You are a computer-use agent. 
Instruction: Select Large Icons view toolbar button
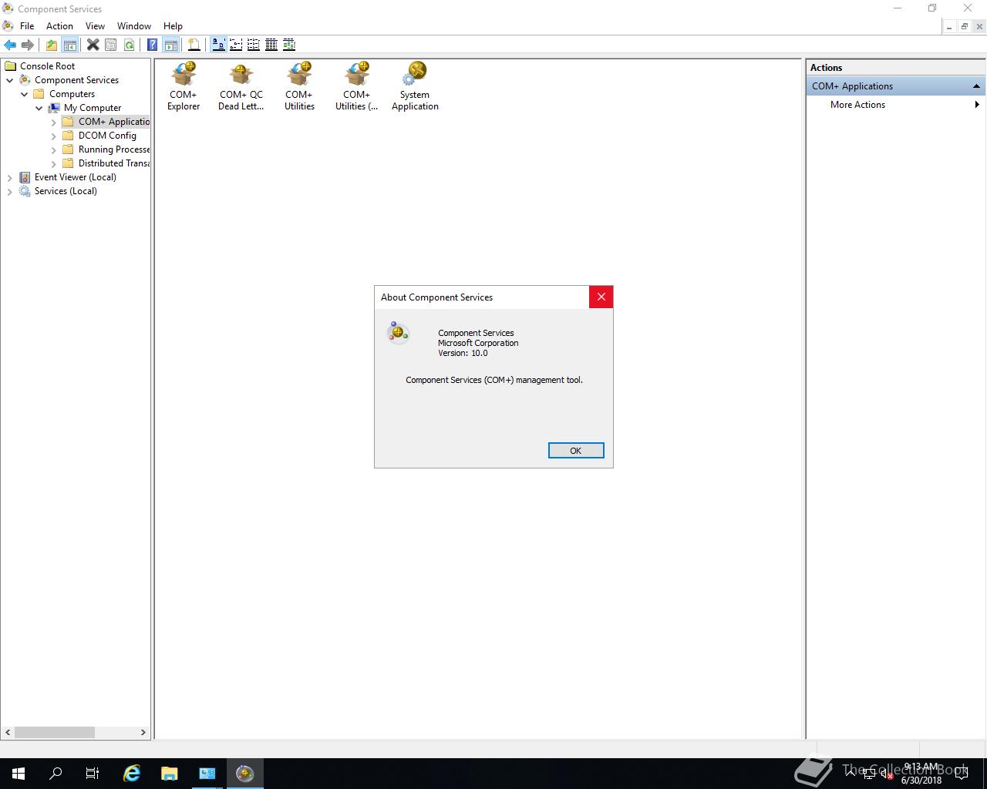(x=218, y=45)
